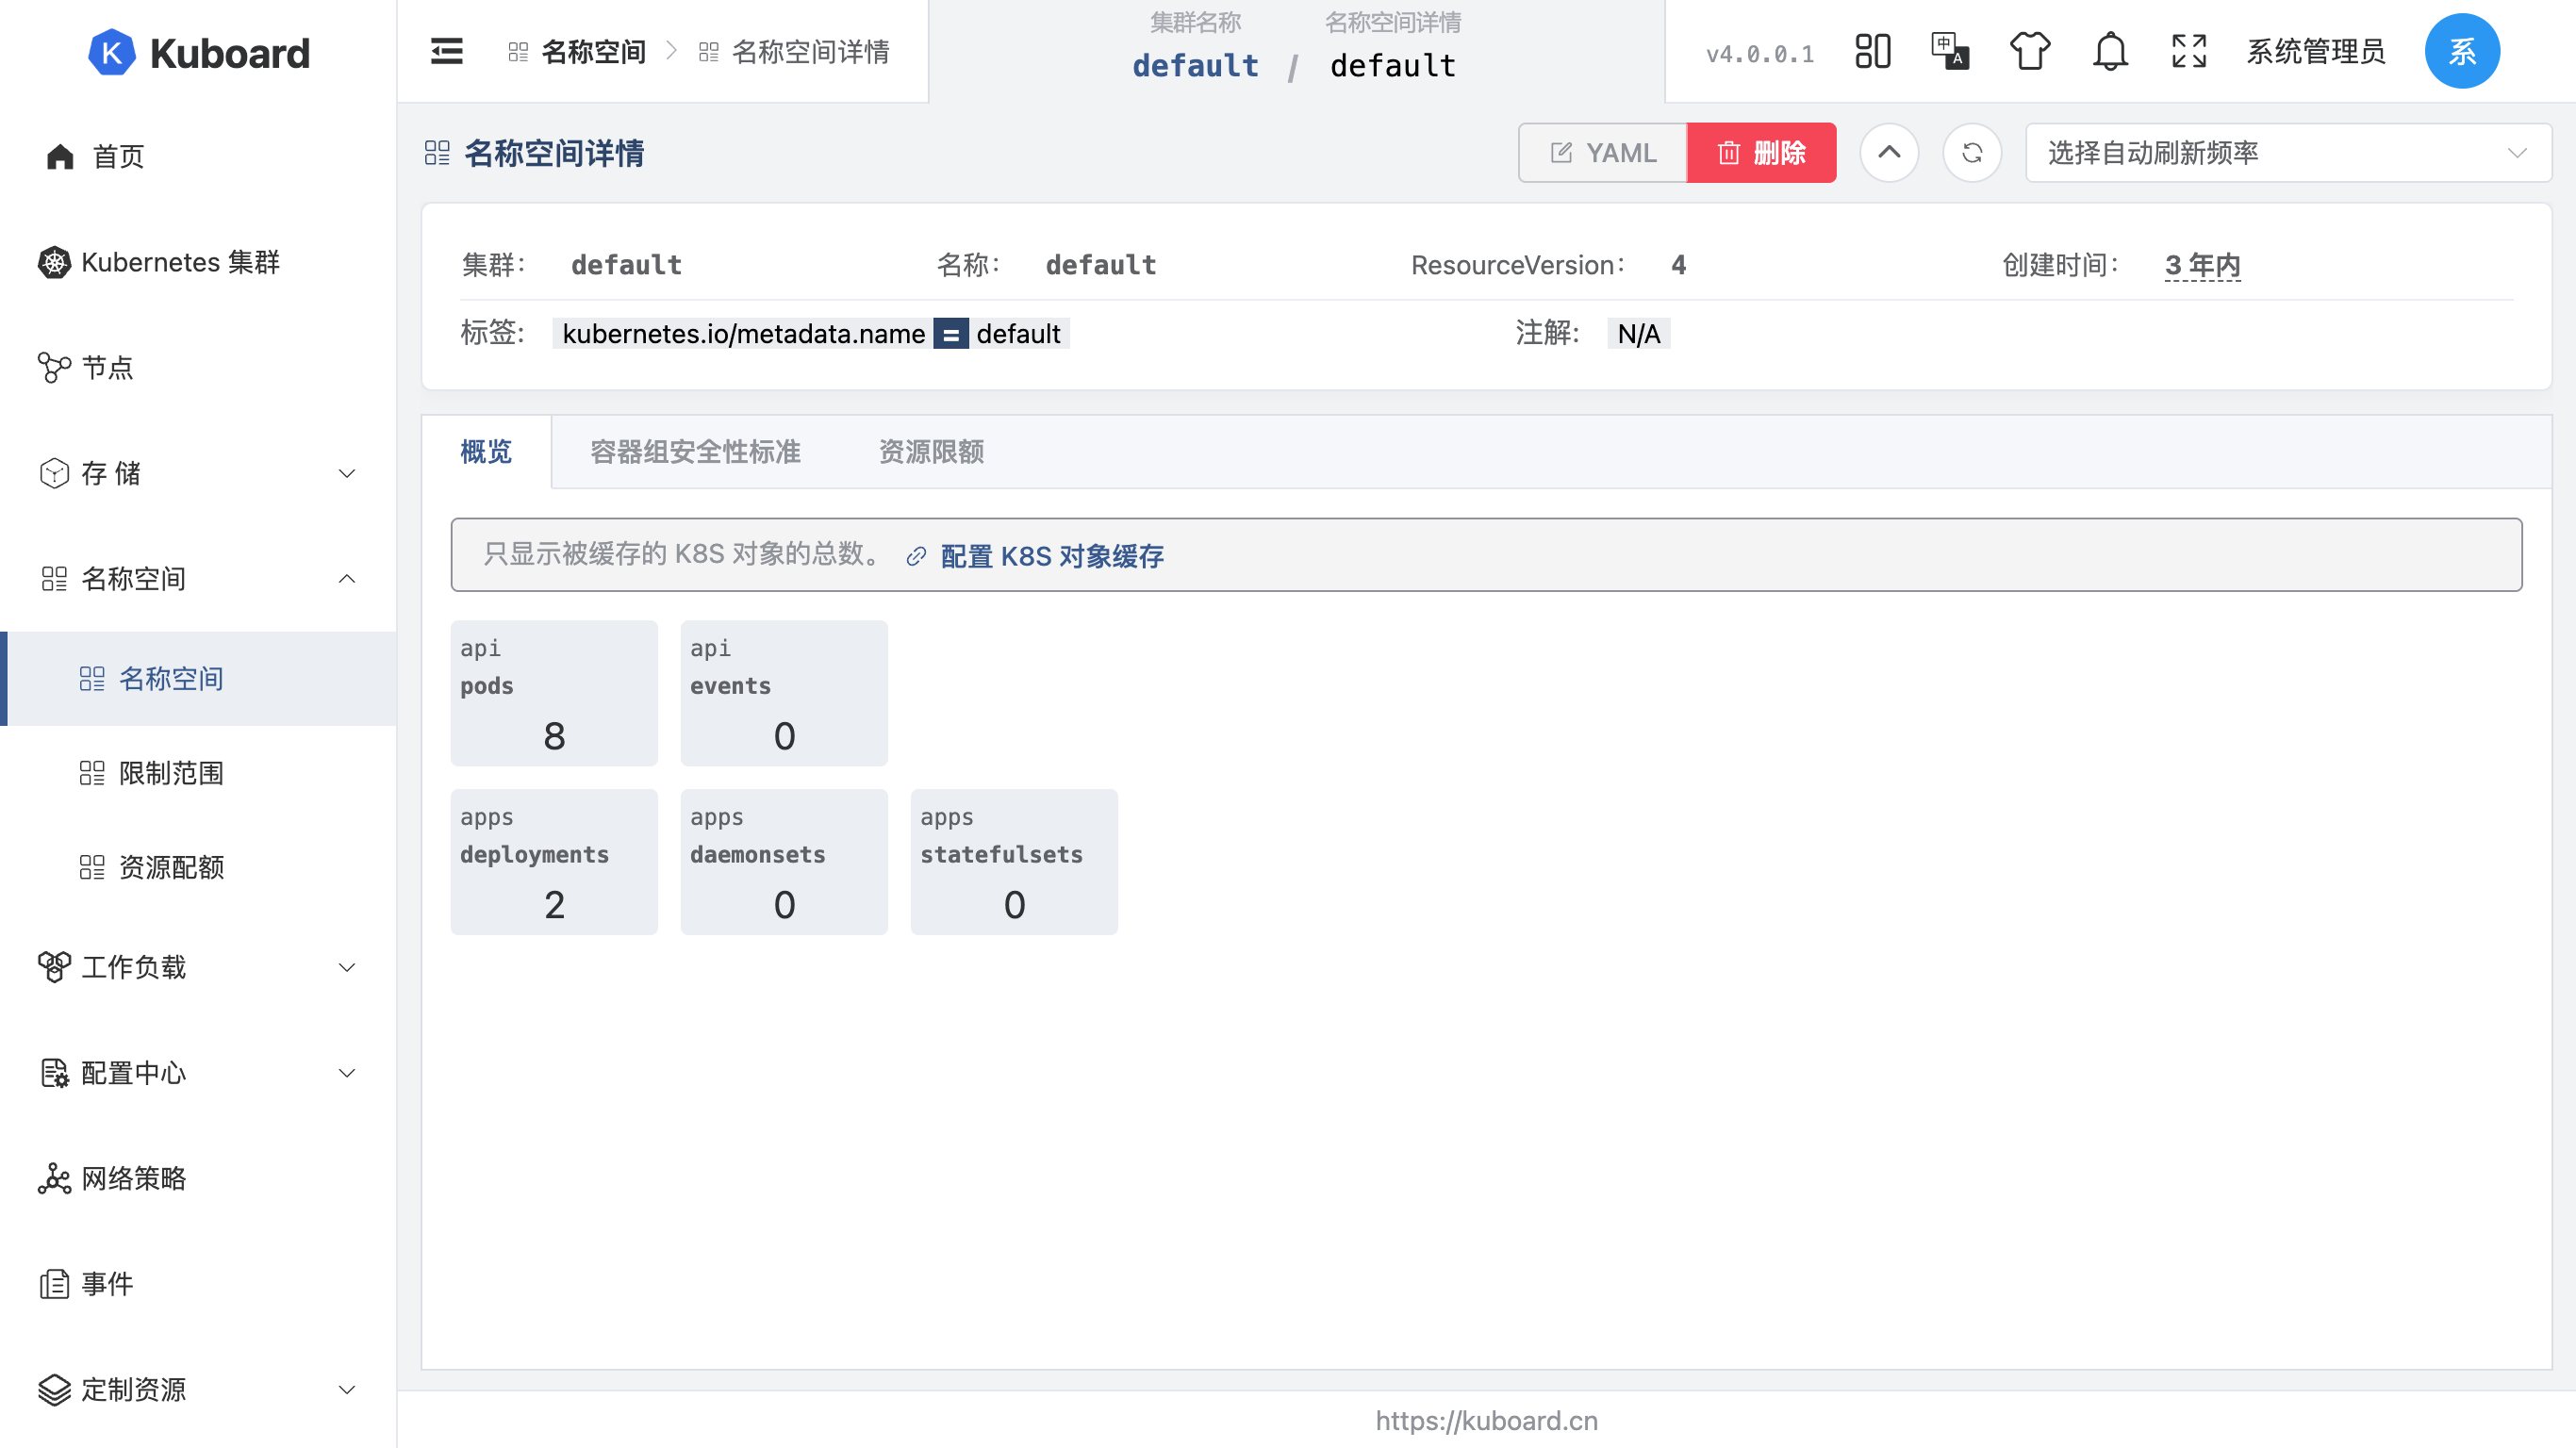Image resolution: width=2576 pixels, height=1448 pixels.
Task: Switch to 容器组安全性标准 tab
Action: (695, 452)
